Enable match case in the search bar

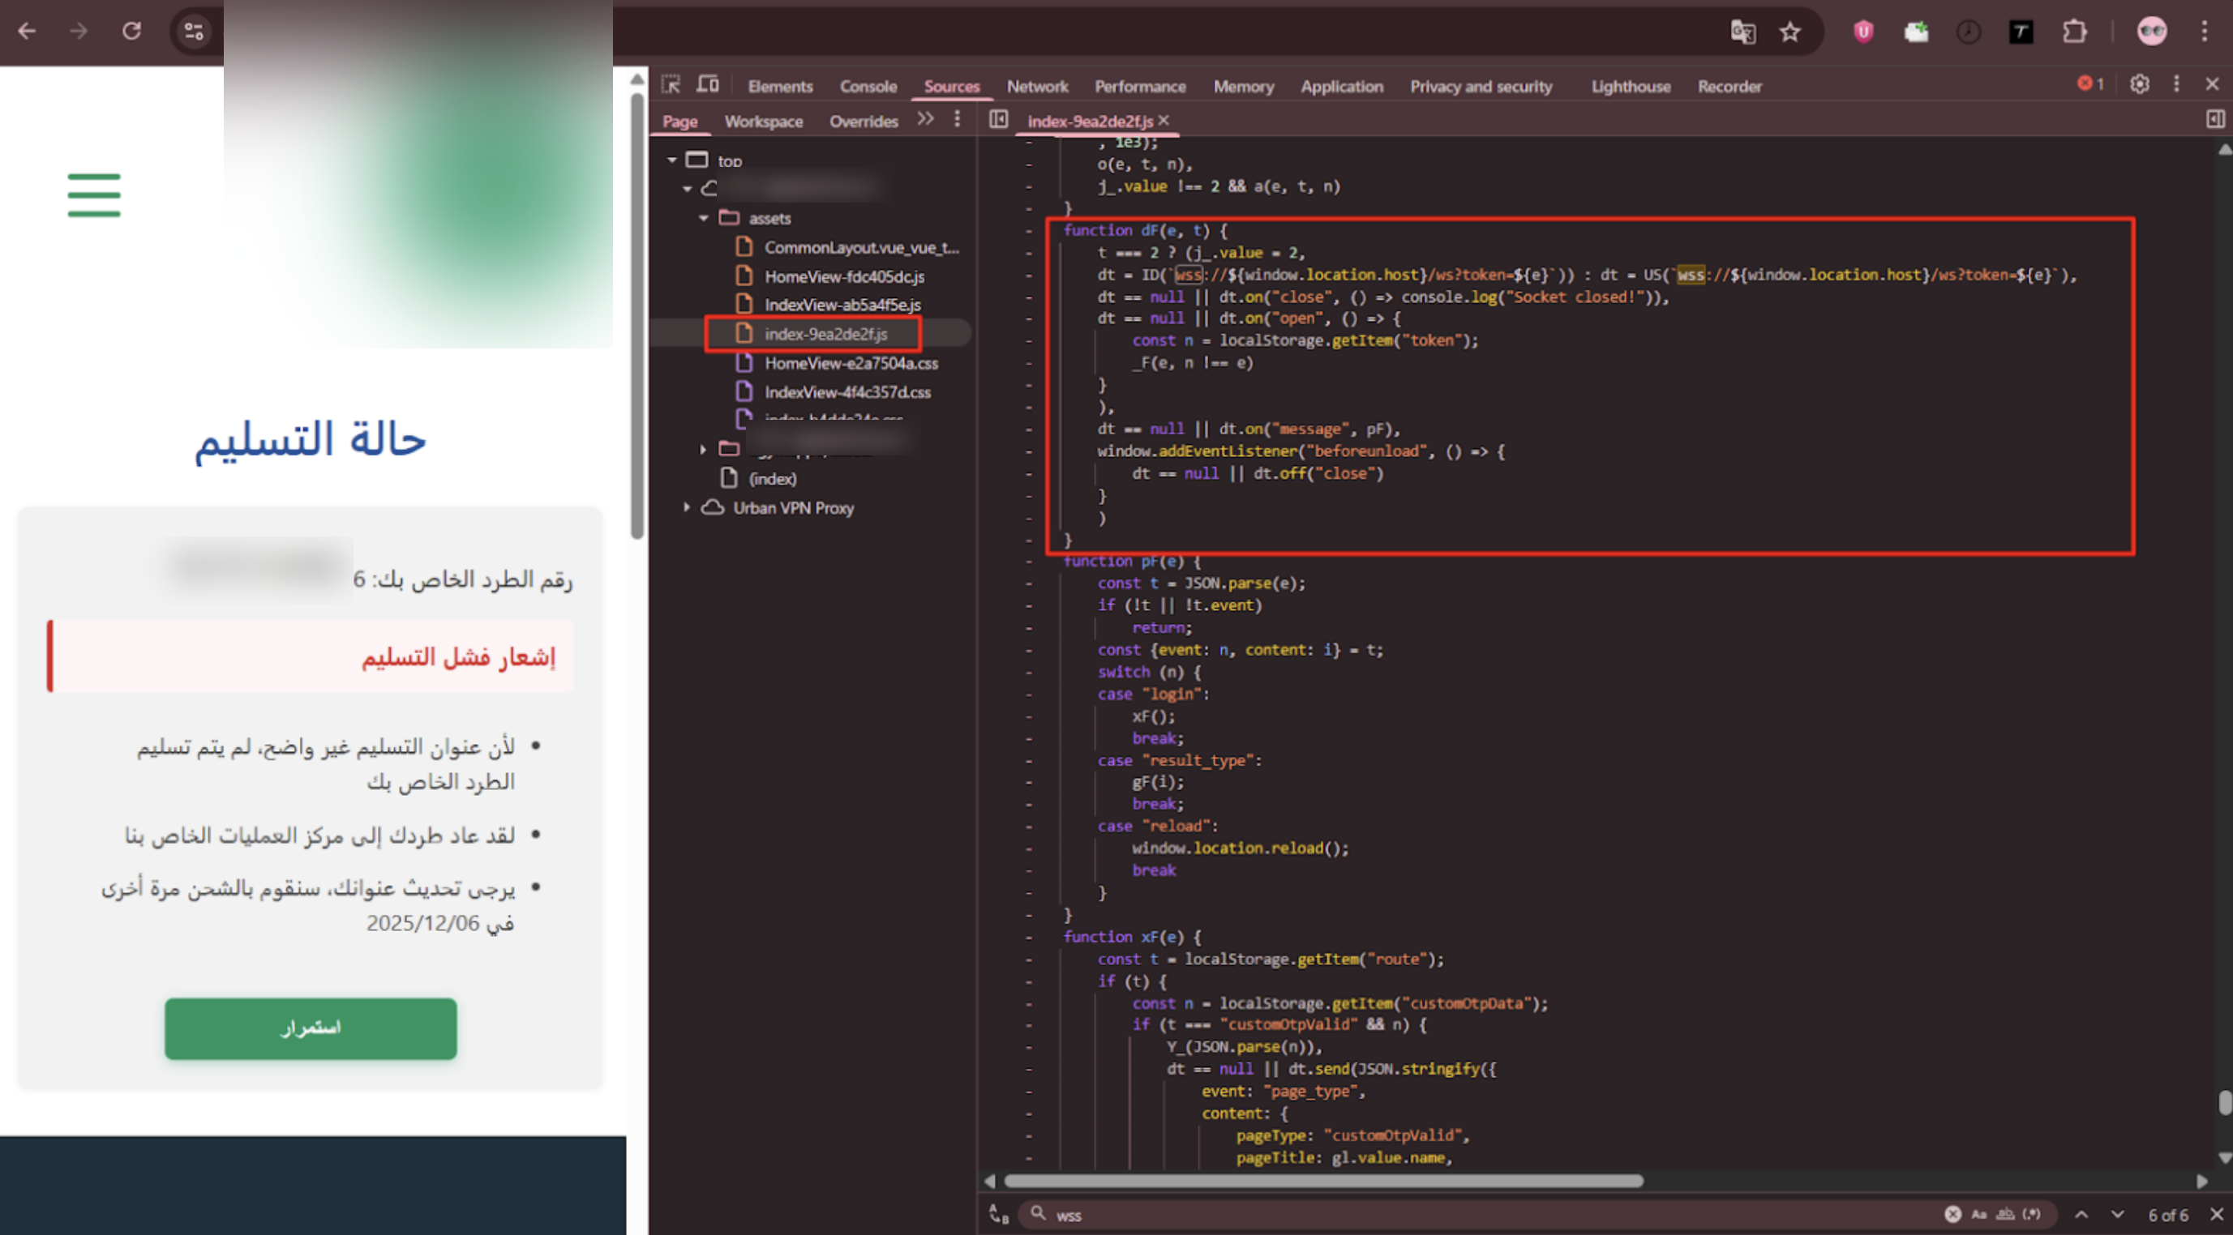coord(1980,1214)
